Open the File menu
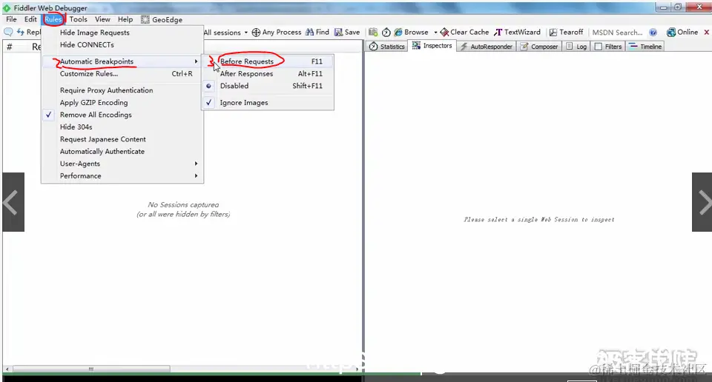The height and width of the screenshot is (382, 712). (x=11, y=19)
